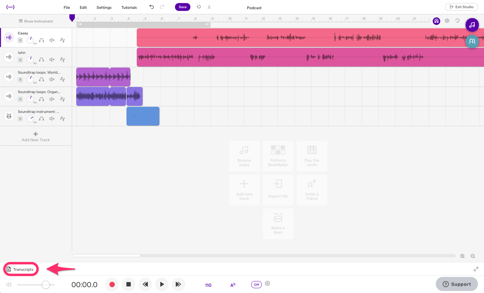This screenshot has width=484, height=293.
Task: Click Show Instrument
Action: pyautogui.click(x=36, y=21)
